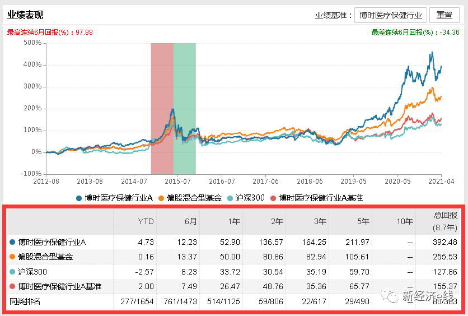468x316 pixels.
Task: Toggle 偏股混合型基金 orange legend dot under chart
Action: [161, 198]
